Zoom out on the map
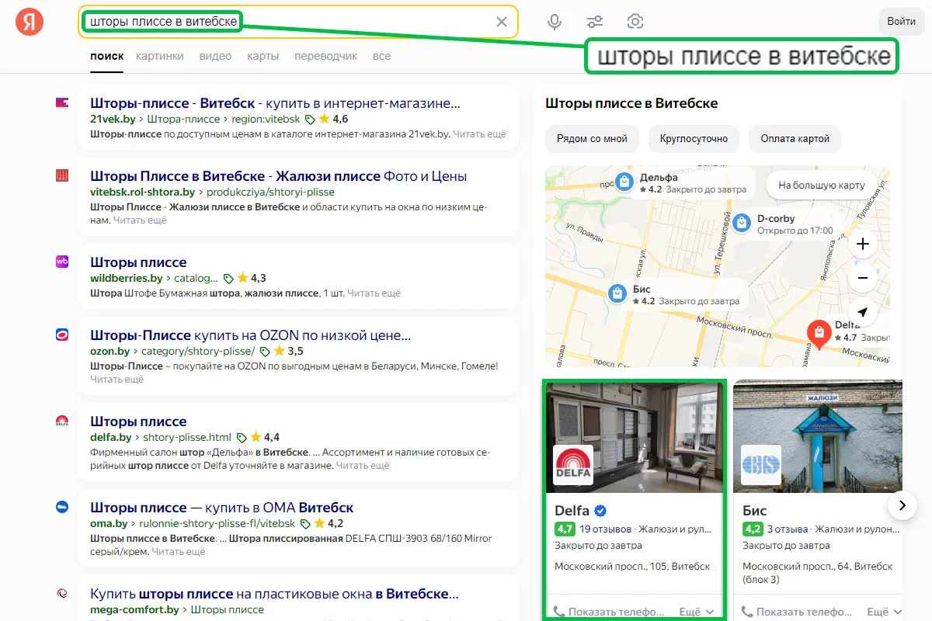This screenshot has height=621, width=932. click(x=863, y=278)
